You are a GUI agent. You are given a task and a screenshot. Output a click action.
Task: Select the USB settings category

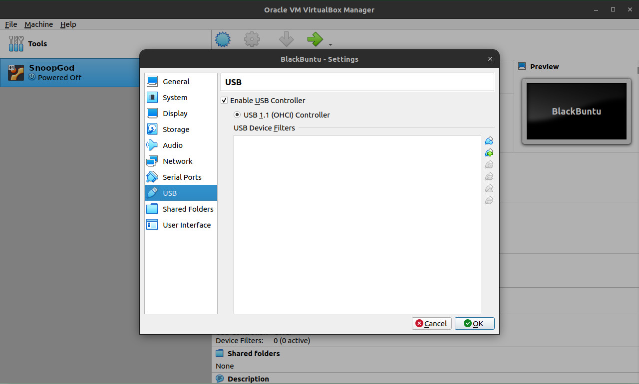(x=181, y=193)
